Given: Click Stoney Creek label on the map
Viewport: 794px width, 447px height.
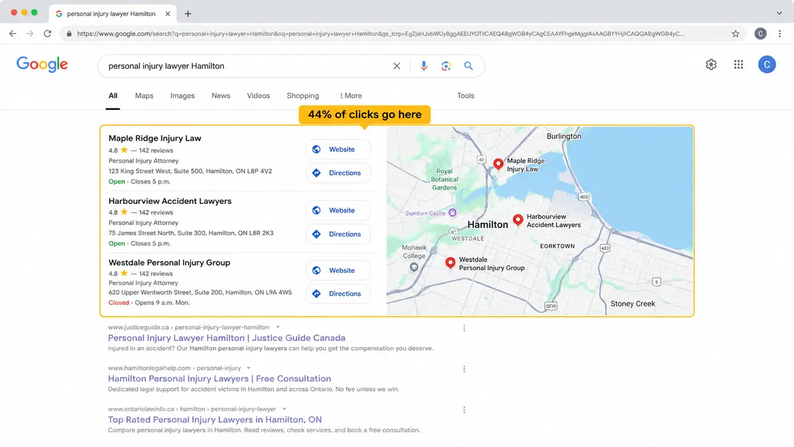Looking at the screenshot, I should tap(633, 304).
